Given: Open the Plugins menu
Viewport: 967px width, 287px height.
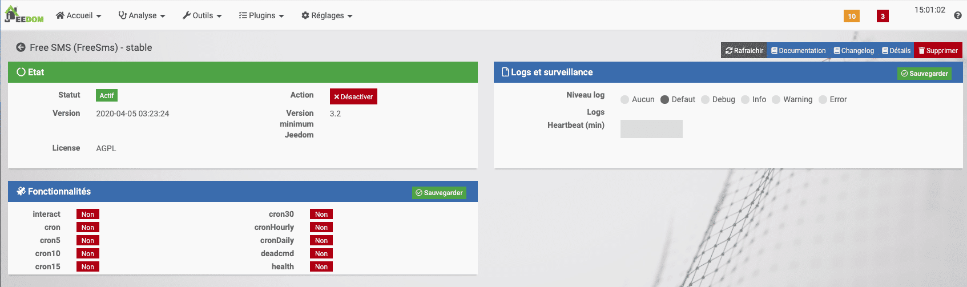Looking at the screenshot, I should 261,15.
